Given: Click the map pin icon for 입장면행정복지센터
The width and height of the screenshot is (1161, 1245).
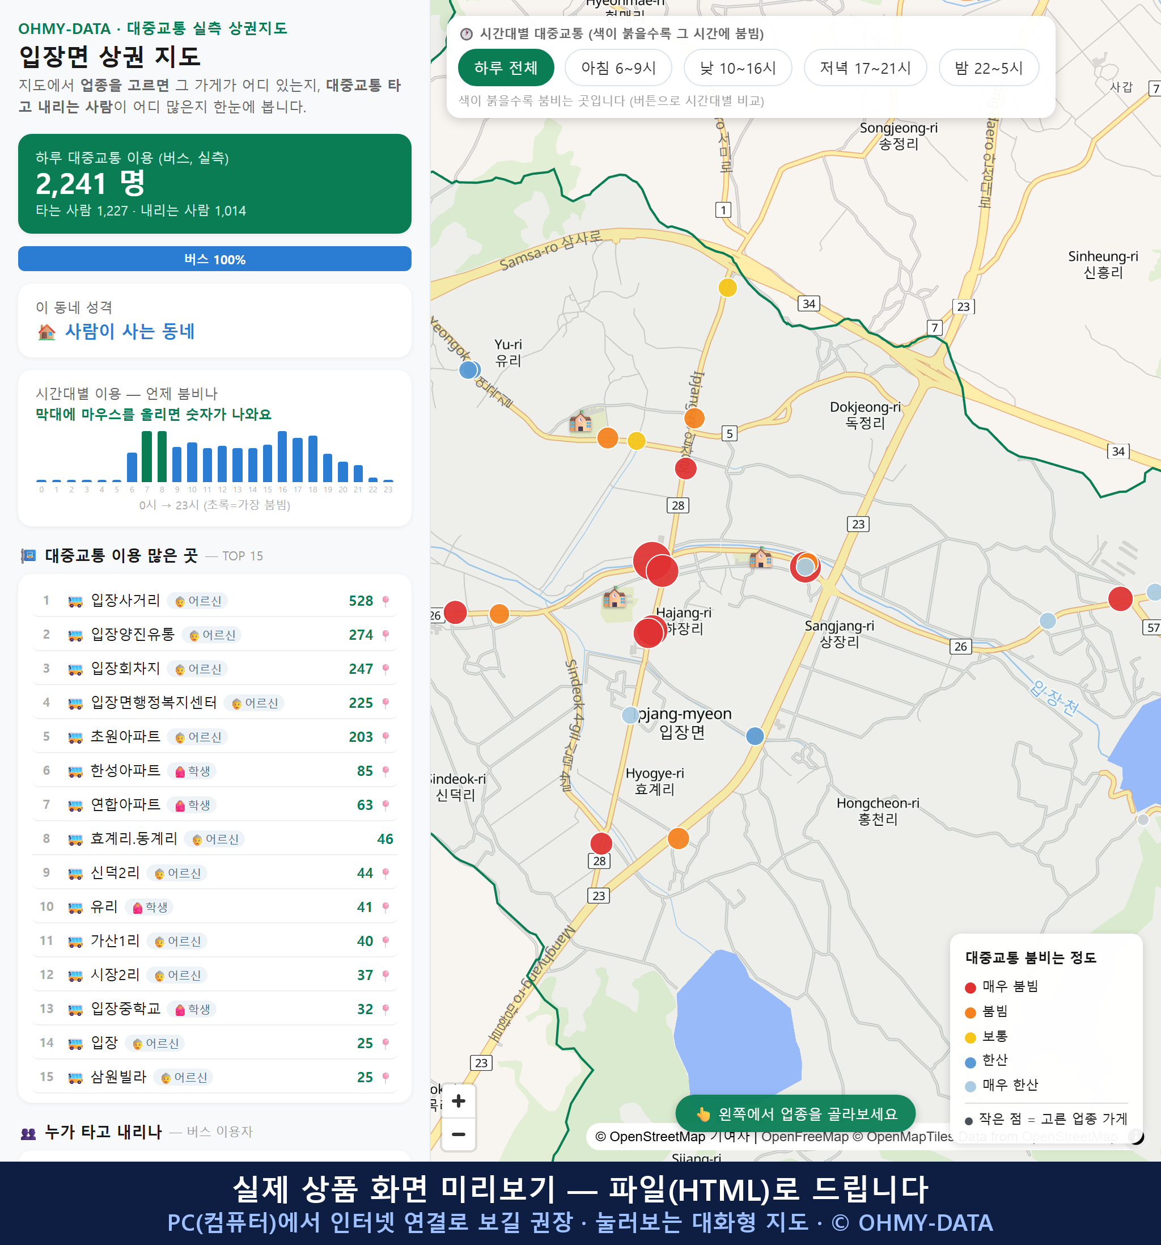Looking at the screenshot, I should pyautogui.click(x=385, y=703).
